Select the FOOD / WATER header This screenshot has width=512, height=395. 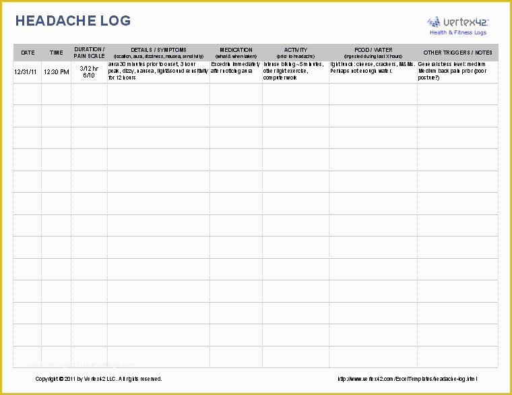point(373,53)
